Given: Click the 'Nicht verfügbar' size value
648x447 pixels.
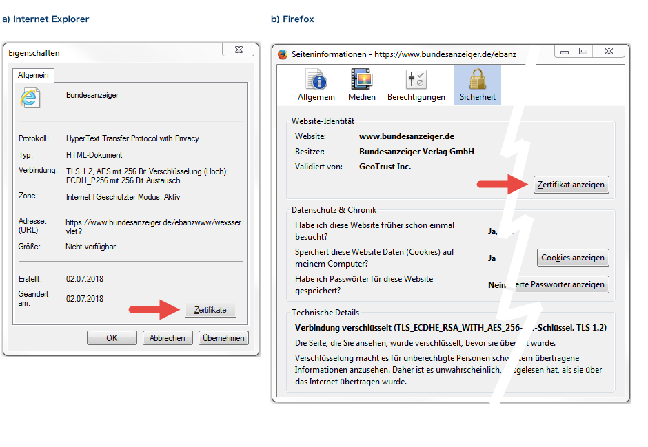Looking at the screenshot, I should point(90,247).
